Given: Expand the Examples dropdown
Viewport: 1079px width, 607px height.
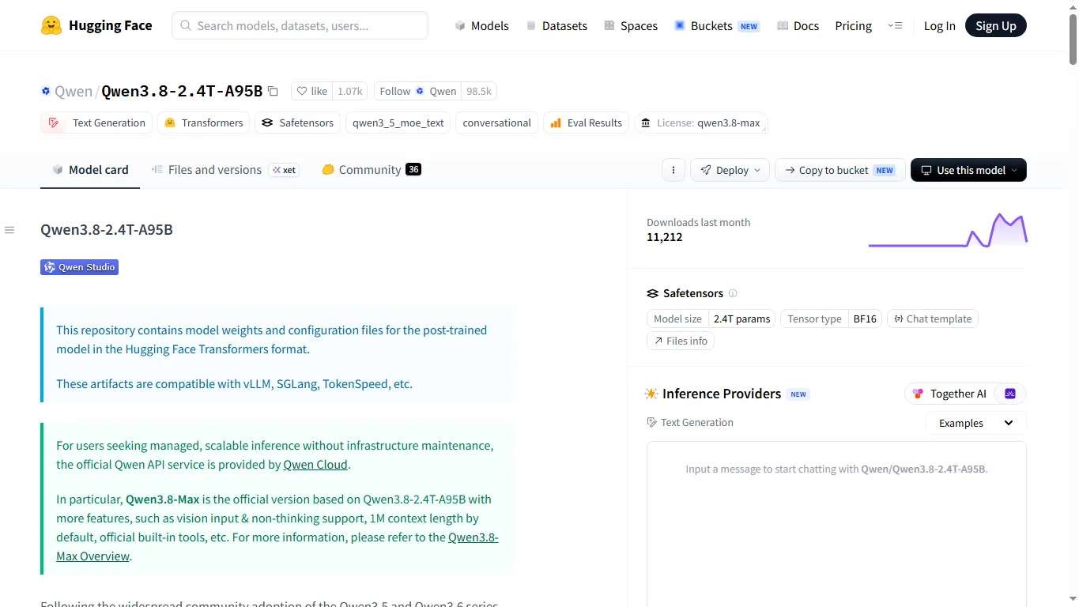Looking at the screenshot, I should tap(975, 423).
